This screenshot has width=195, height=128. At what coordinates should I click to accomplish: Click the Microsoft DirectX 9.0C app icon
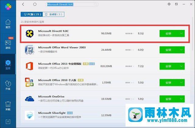[x=30, y=33]
